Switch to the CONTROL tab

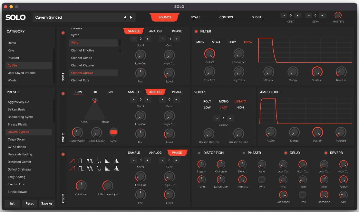point(227,17)
